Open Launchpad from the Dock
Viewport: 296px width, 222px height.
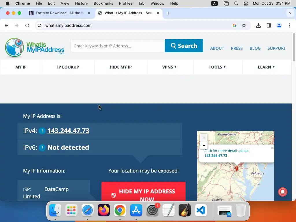[71, 210]
